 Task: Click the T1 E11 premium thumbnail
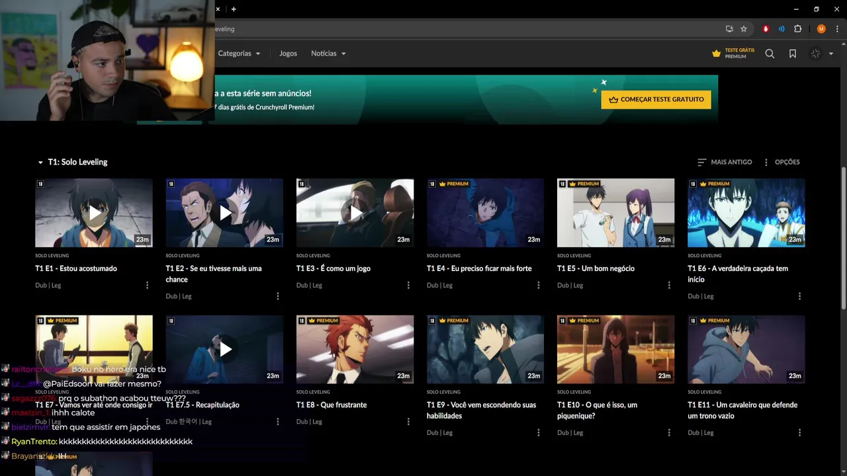[x=746, y=349]
